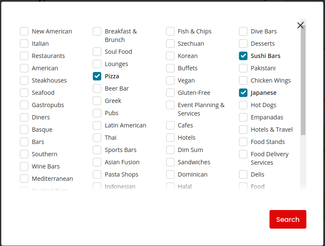Viewport: 325px width, 246px height.
Task: Select the Asian Fusion category
Action: pyautogui.click(x=97, y=162)
